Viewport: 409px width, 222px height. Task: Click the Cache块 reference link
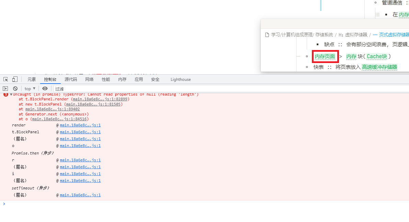click(x=377, y=57)
